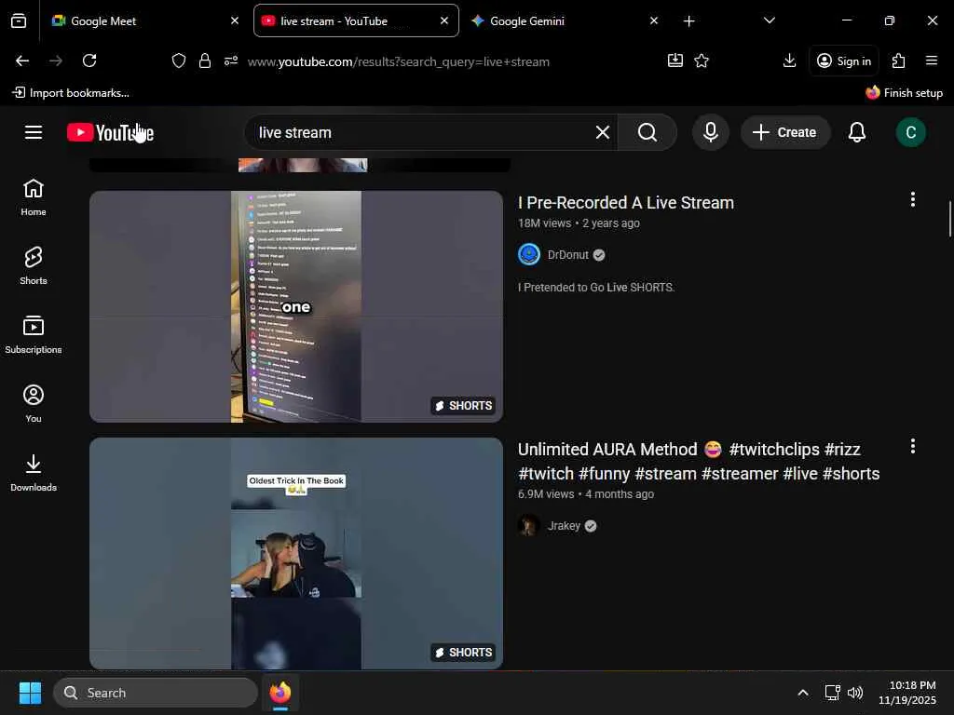Image resolution: width=954 pixels, height=715 pixels.
Task: Click DrDonut channel avatar
Action: coord(529,254)
